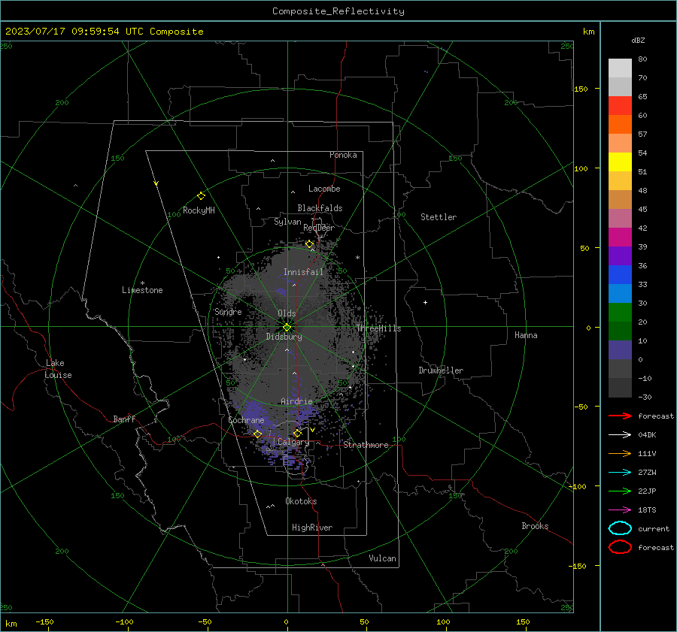Click the orange 111V arrow icon
Viewport: 677px width, 632px height.
[620, 453]
